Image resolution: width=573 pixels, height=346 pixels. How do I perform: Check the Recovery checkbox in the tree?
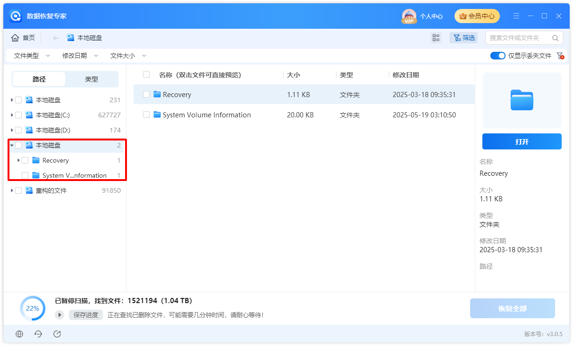click(25, 160)
